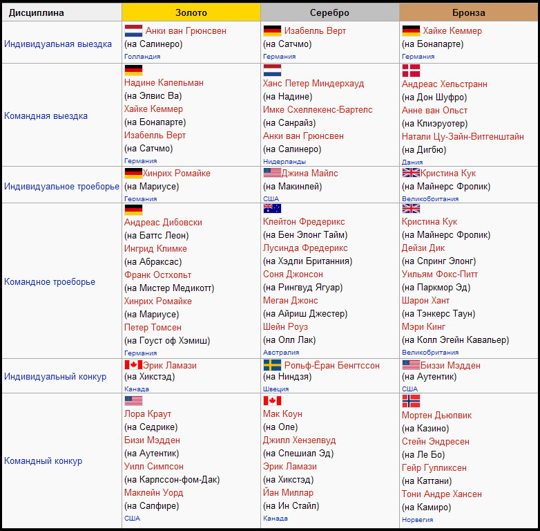Viewport: 540px width, 531px height.
Task: Click the Золото column header
Action: coord(191,12)
